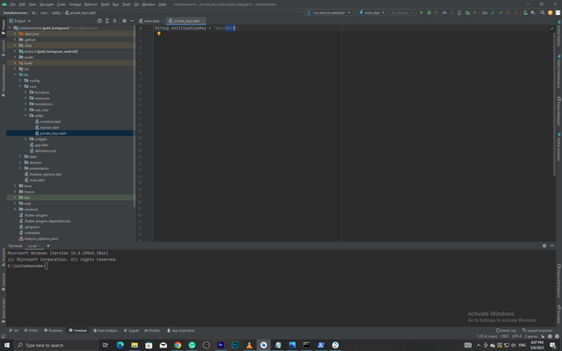Select firebase_options.dart in project tree
Image resolution: width=562 pixels, height=351 pixels.
click(46, 174)
